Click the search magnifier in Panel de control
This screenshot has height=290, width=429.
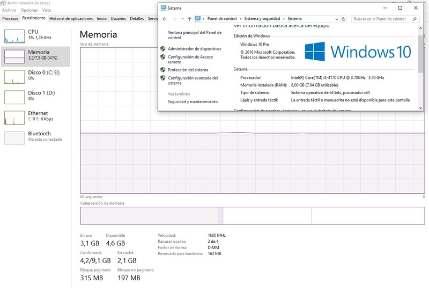pyautogui.click(x=413, y=19)
